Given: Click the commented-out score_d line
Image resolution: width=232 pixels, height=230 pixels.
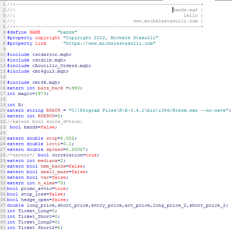Looking at the screenshot, I should 45,121.
